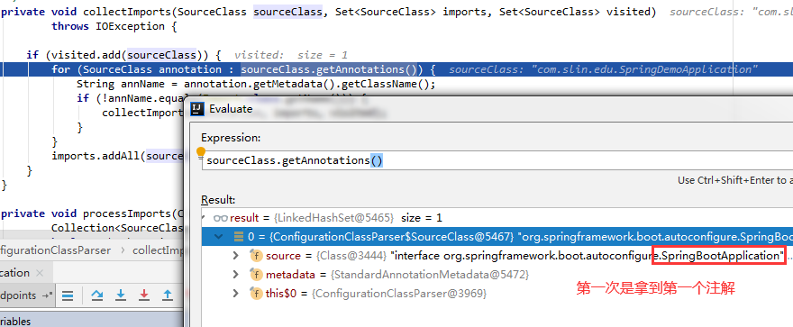Expand the source field node
This screenshot has width=793, height=327.
(x=235, y=256)
